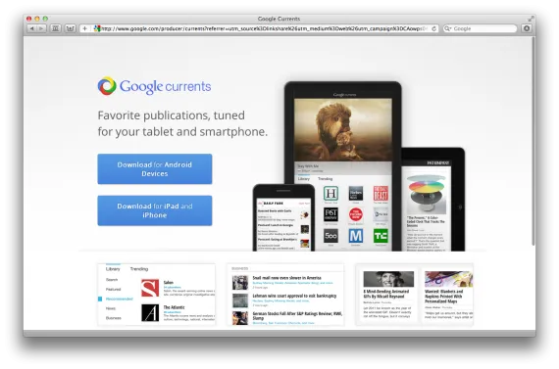Click thumbnail beside Snail mail headline
559x369 pixels.
click(240, 283)
